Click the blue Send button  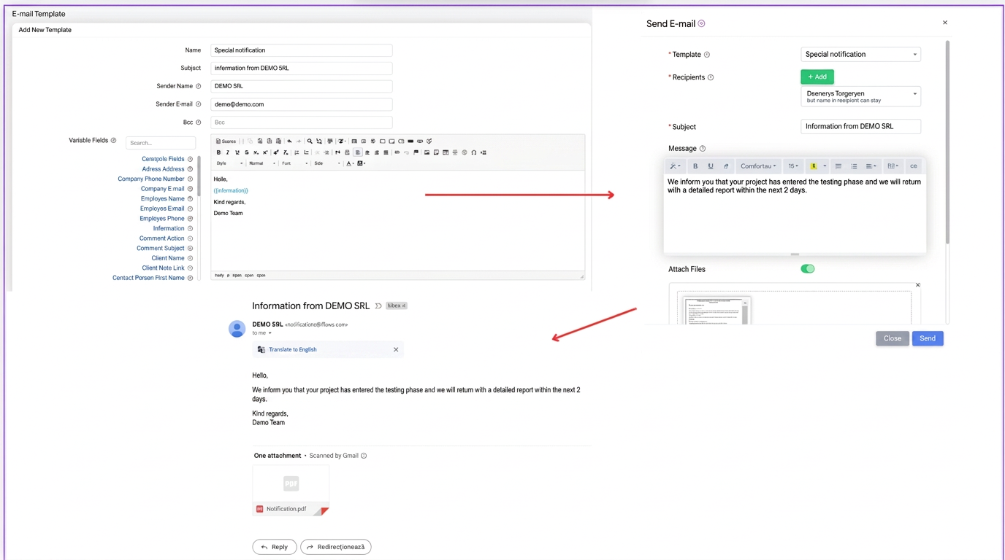pos(928,338)
